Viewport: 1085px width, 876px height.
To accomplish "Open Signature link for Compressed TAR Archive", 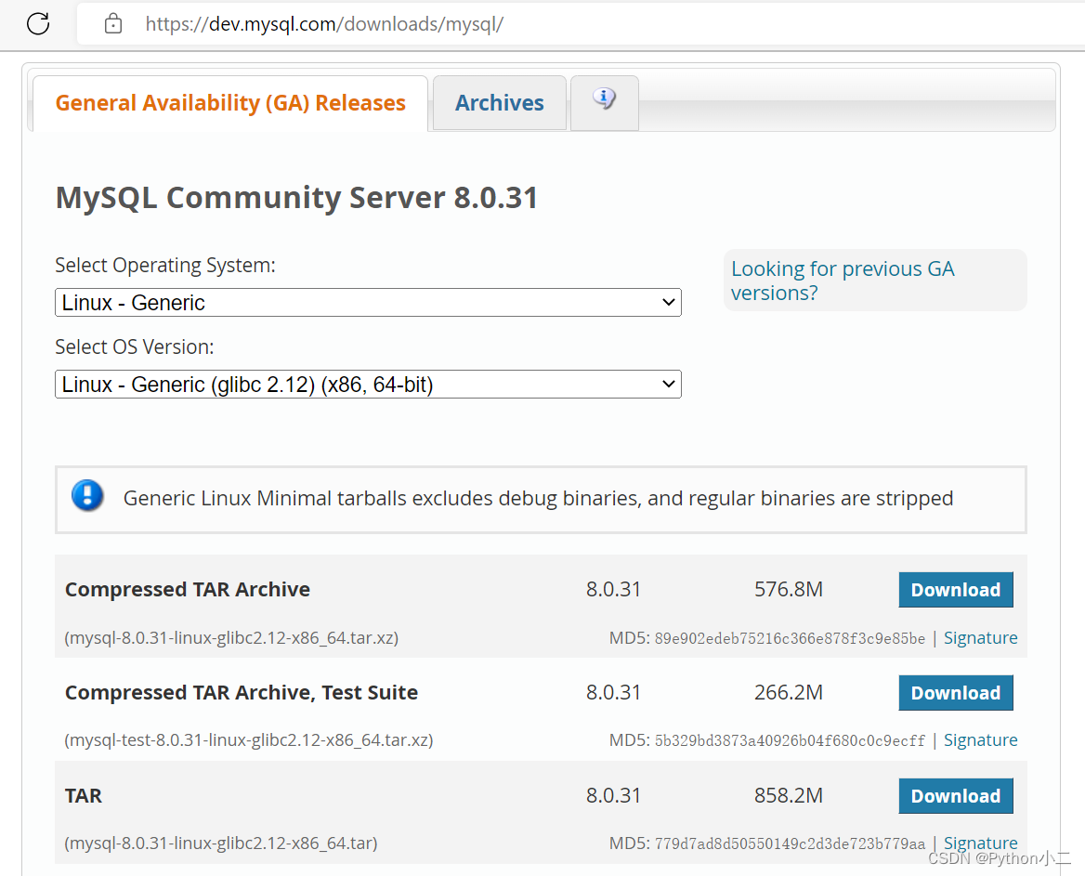I will [980, 638].
